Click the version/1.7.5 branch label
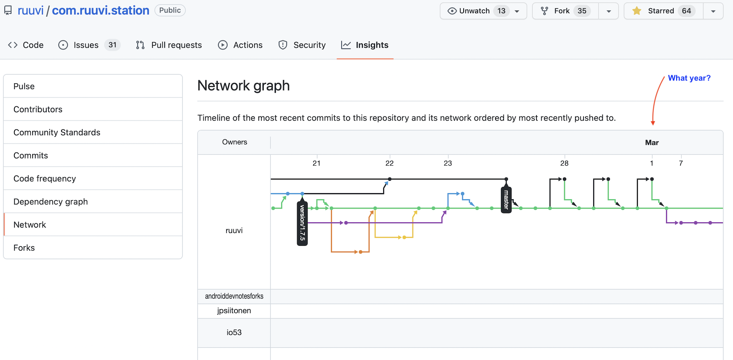 302,222
